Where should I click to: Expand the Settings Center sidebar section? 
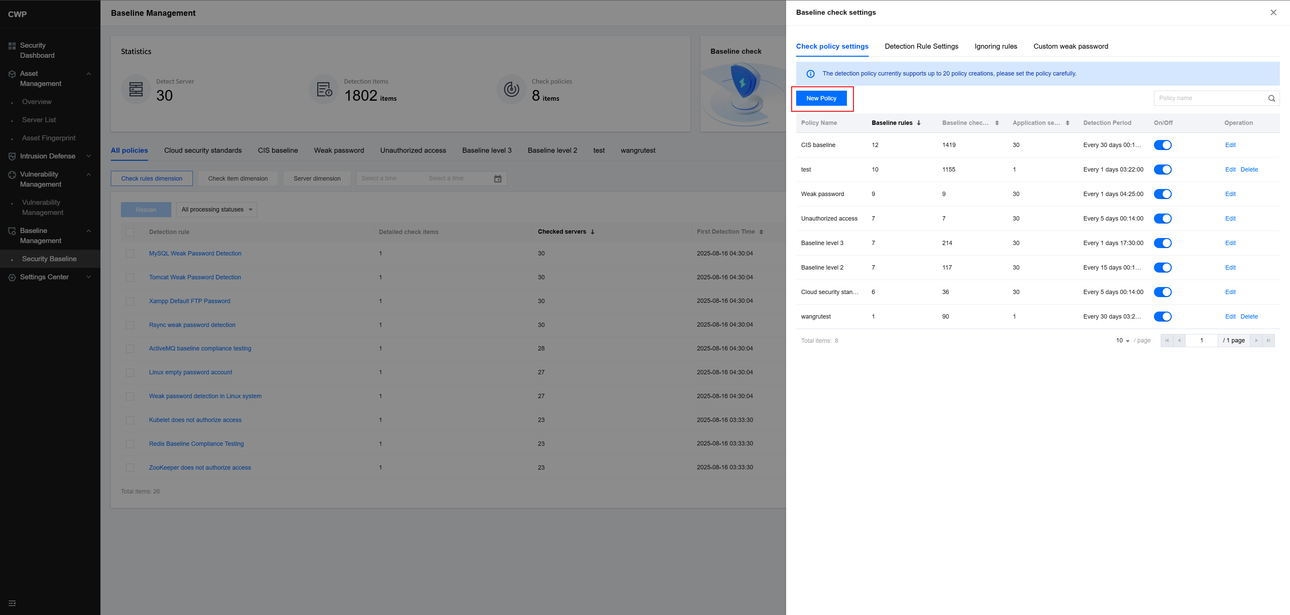[89, 277]
